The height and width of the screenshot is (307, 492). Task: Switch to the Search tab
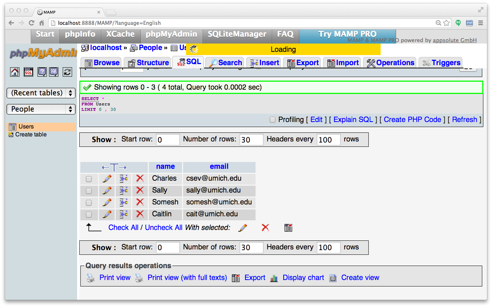point(225,63)
